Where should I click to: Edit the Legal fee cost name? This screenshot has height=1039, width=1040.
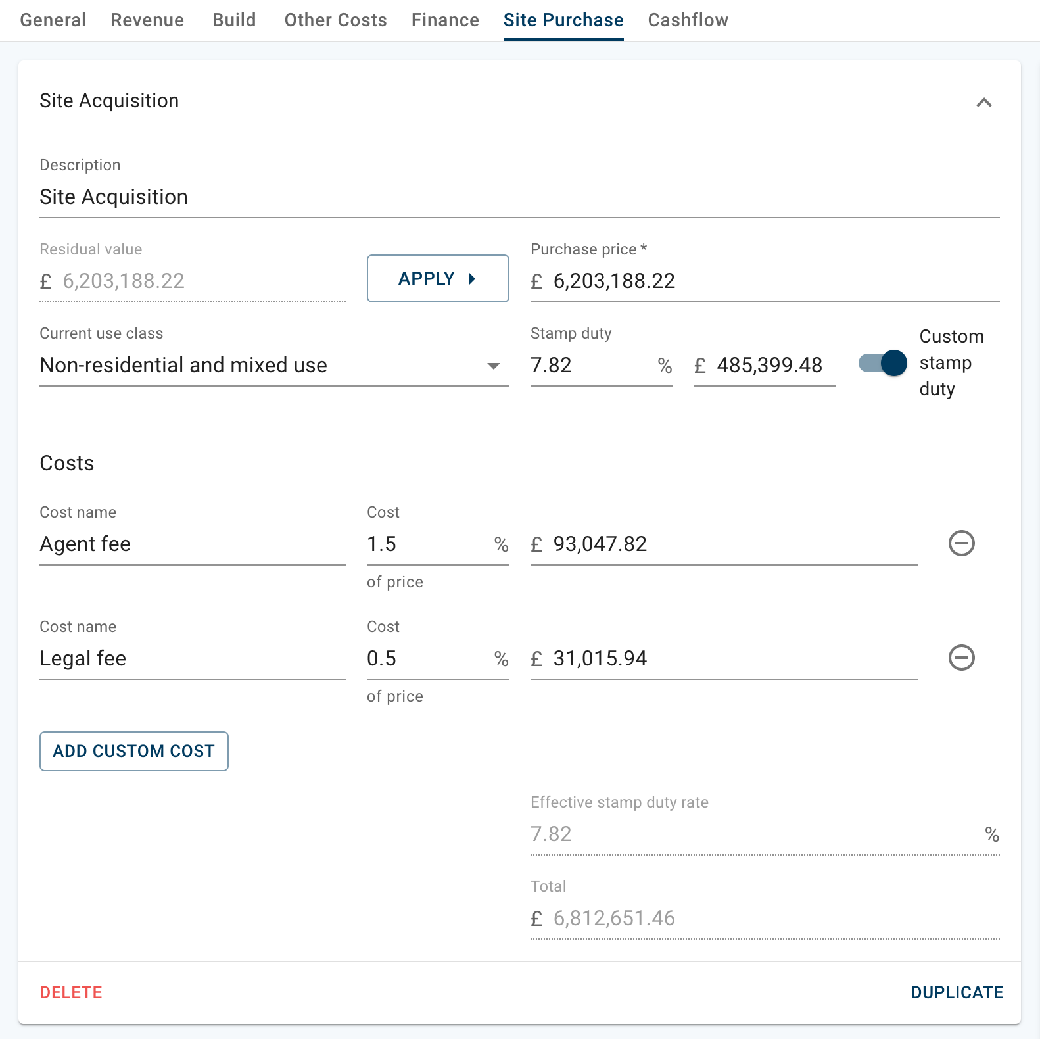pos(193,659)
